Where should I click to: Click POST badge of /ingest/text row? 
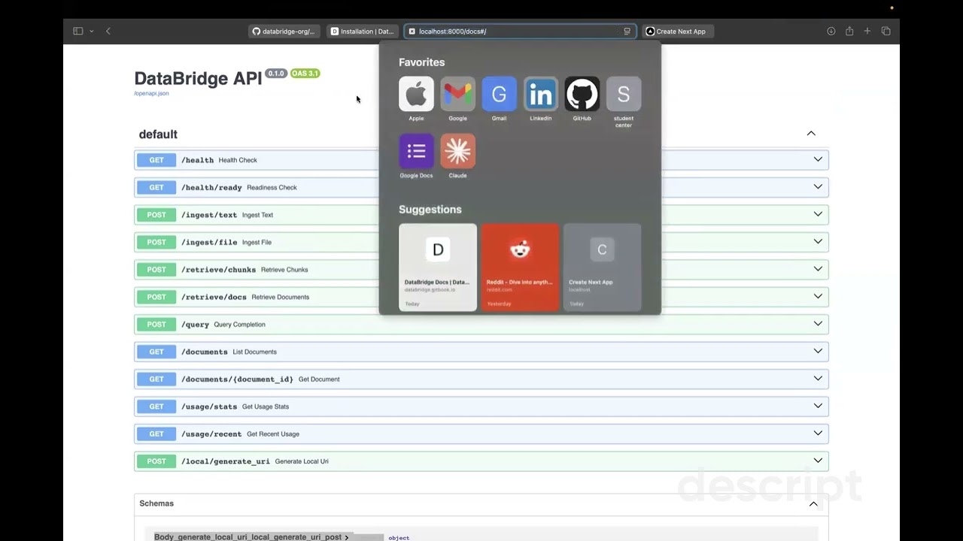point(156,215)
